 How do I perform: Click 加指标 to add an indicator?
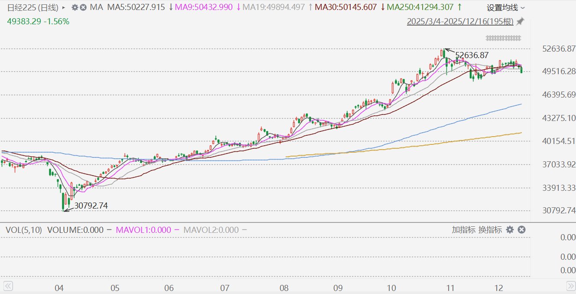(463, 230)
